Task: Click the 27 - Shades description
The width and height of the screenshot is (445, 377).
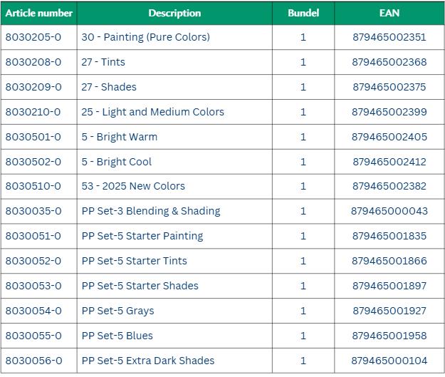Action: 109,87
